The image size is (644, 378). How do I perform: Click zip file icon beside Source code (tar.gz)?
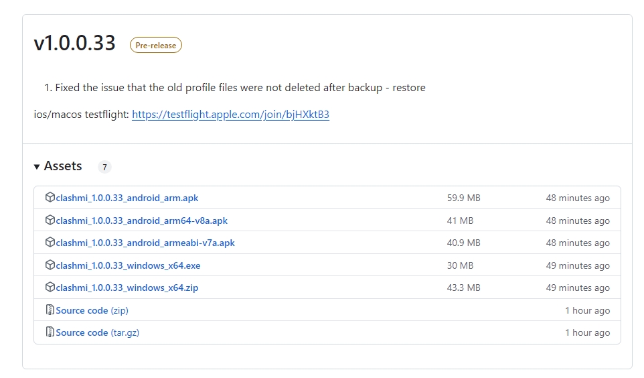pos(50,332)
